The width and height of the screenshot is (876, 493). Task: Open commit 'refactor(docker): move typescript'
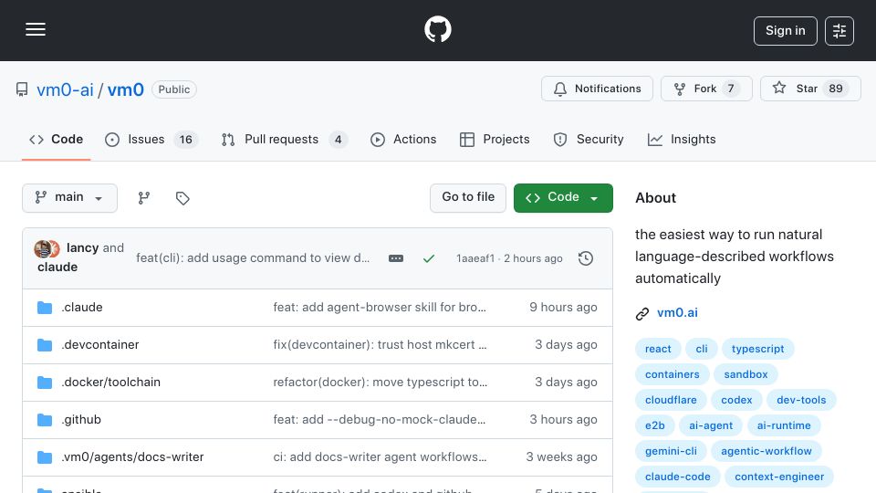[x=380, y=383]
